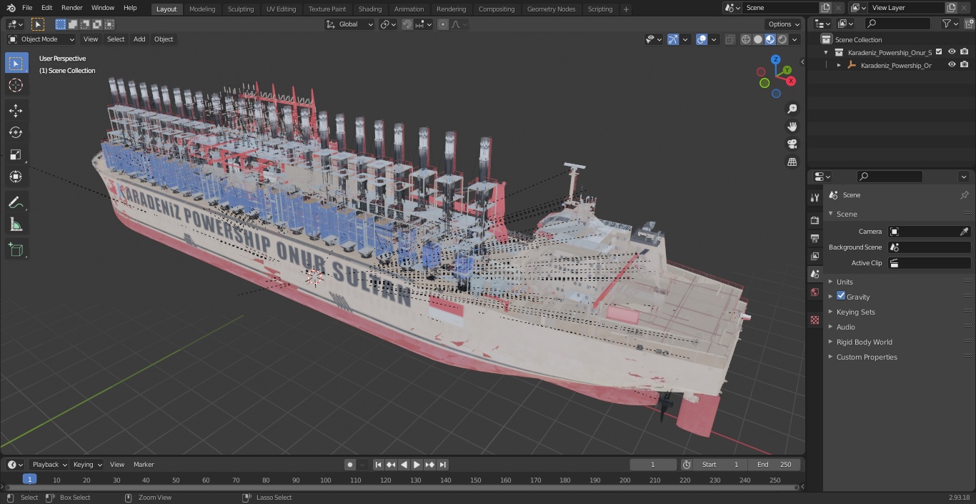976x504 pixels.
Task: Open the View Layer properties tab
Action: pos(815,256)
